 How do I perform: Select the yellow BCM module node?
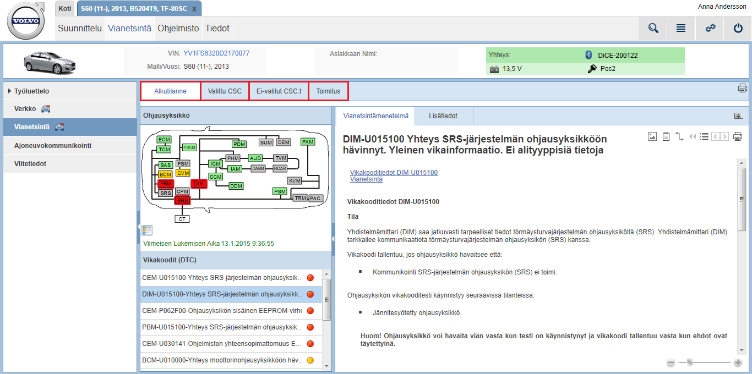pyautogui.click(x=166, y=174)
